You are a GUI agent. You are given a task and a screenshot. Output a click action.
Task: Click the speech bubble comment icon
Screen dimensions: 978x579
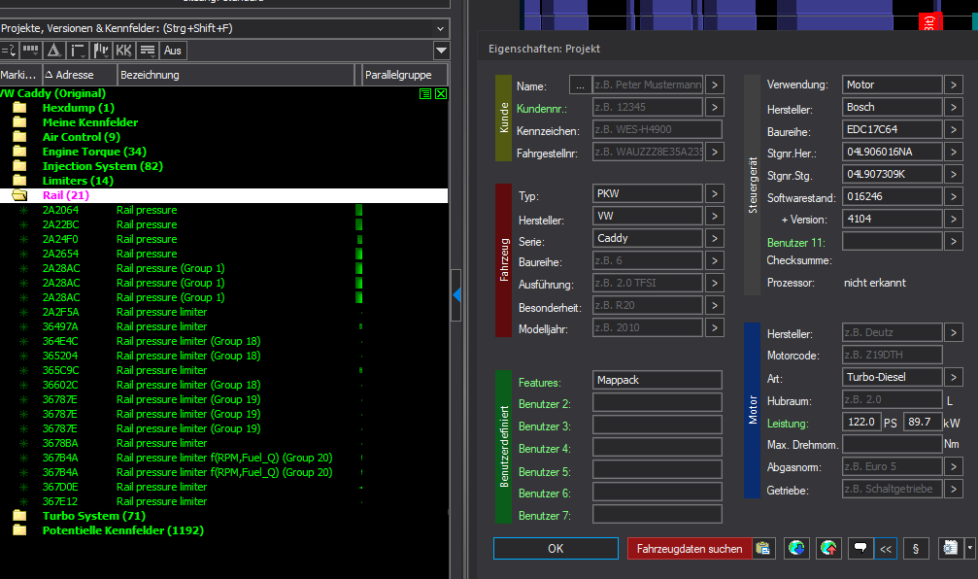860,549
